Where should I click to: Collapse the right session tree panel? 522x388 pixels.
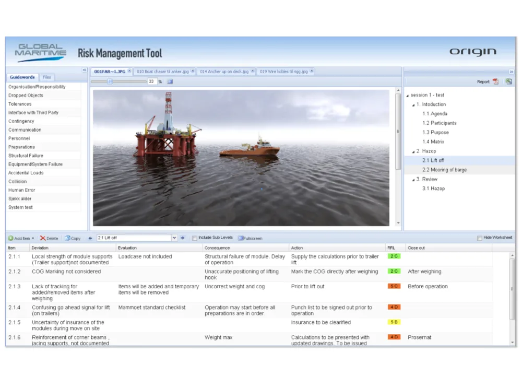click(511, 72)
